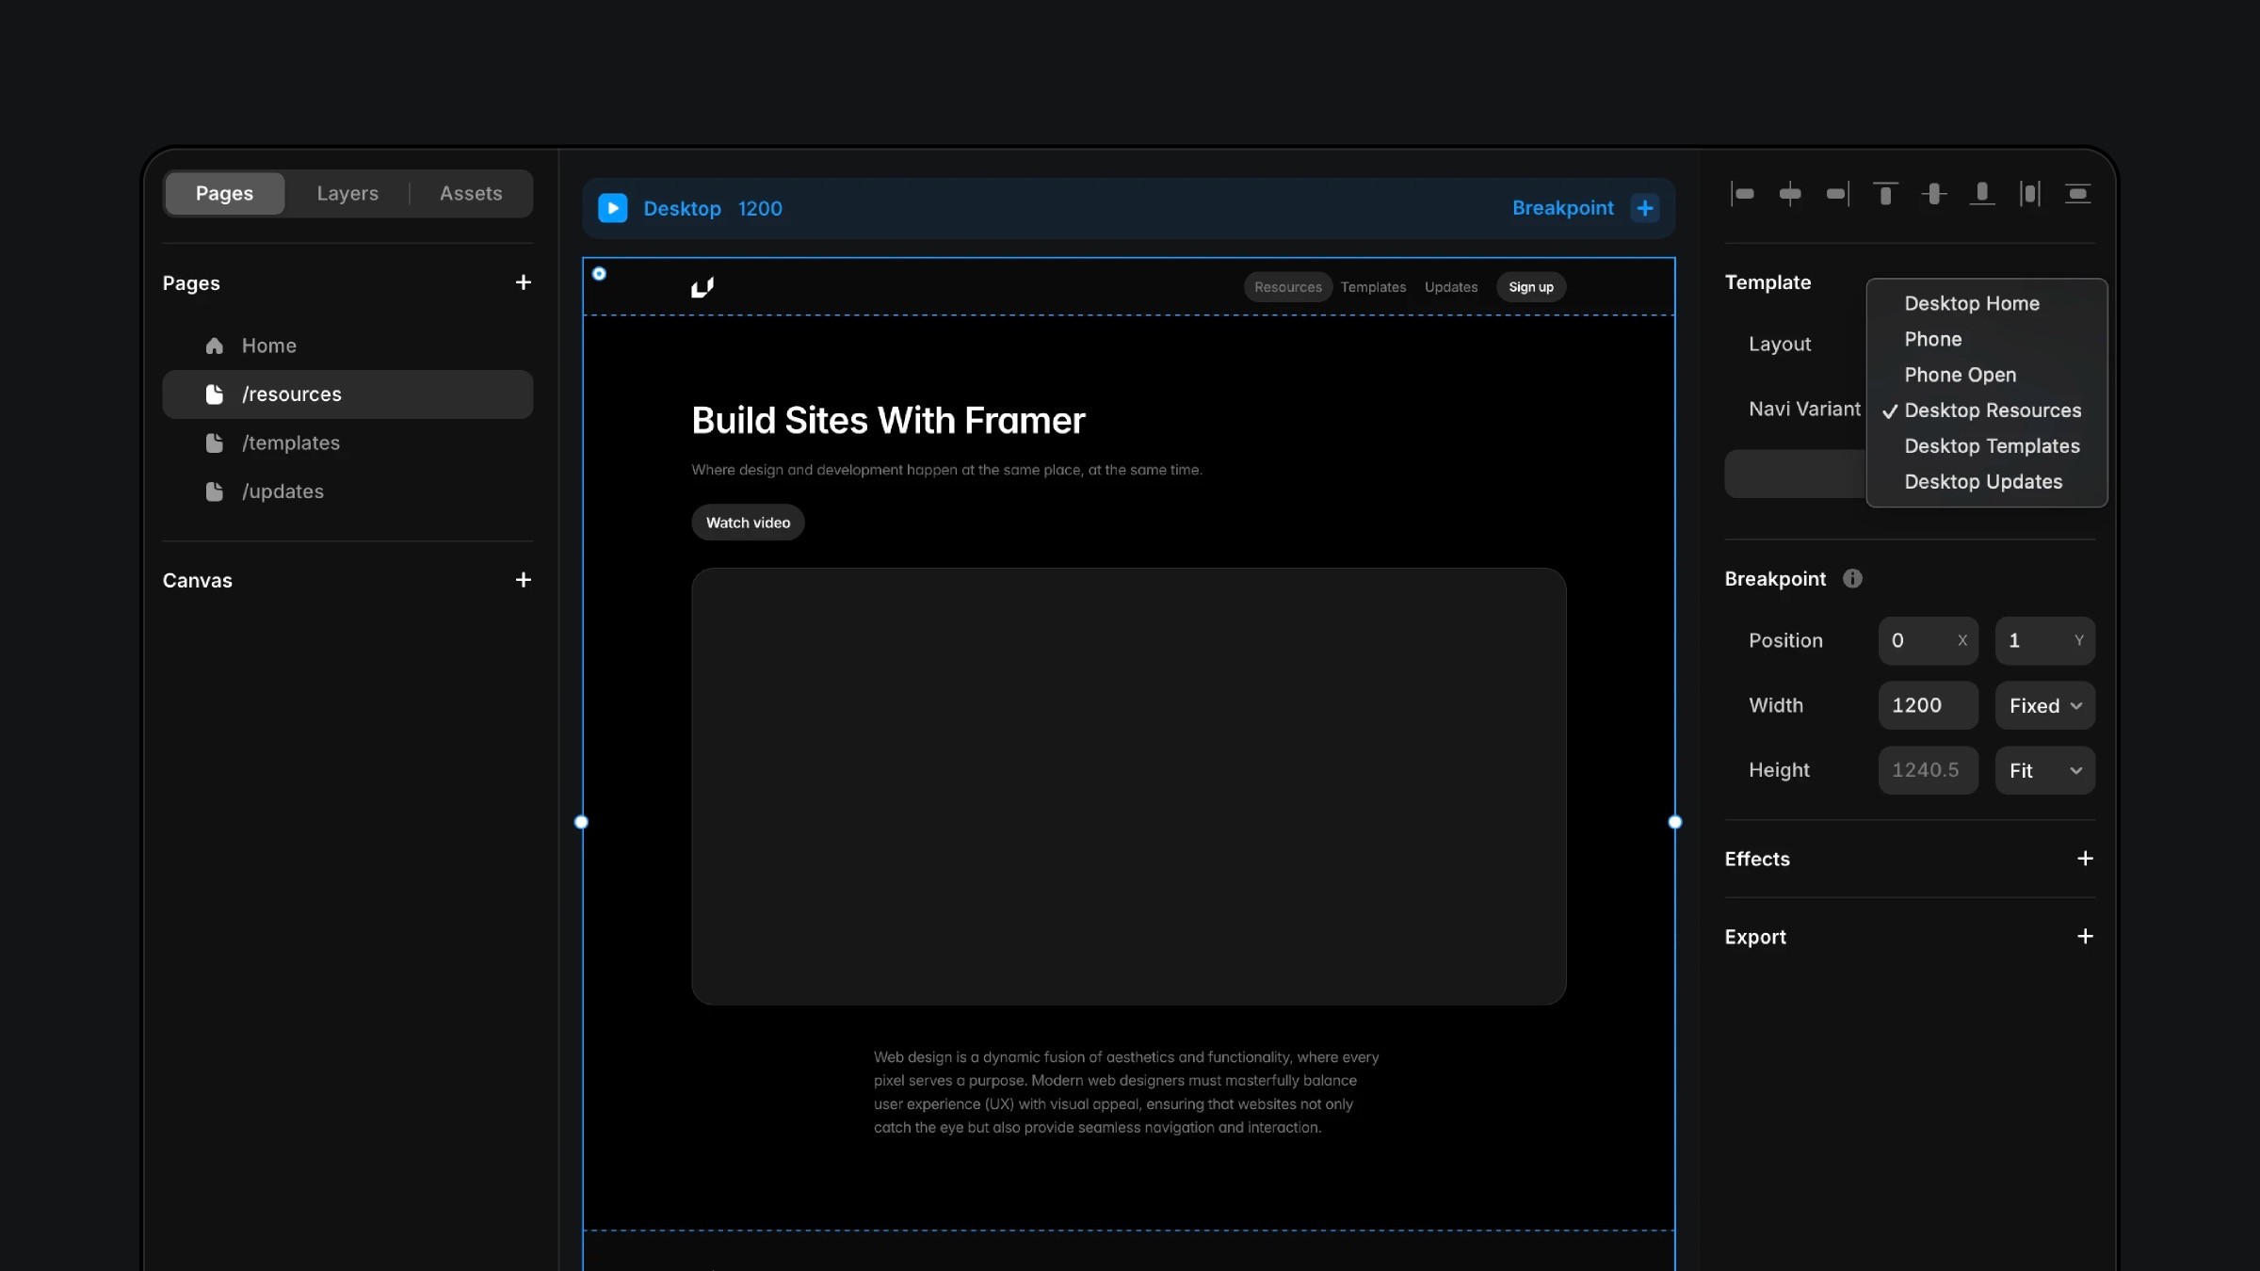Click the left edge resize handle

point(581,822)
